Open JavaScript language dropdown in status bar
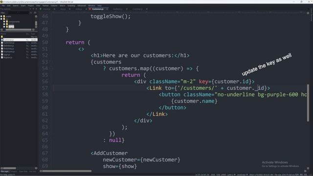 tap(243, 175)
